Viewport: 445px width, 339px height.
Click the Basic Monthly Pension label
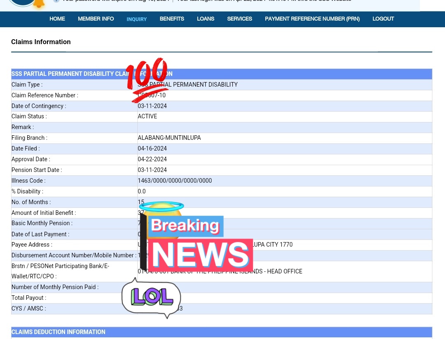pyautogui.click(x=42, y=223)
